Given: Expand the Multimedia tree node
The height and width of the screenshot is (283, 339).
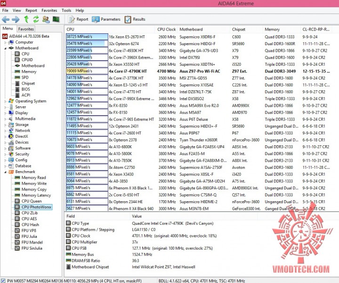Looking at the screenshot, I should (x=5, y=119).
